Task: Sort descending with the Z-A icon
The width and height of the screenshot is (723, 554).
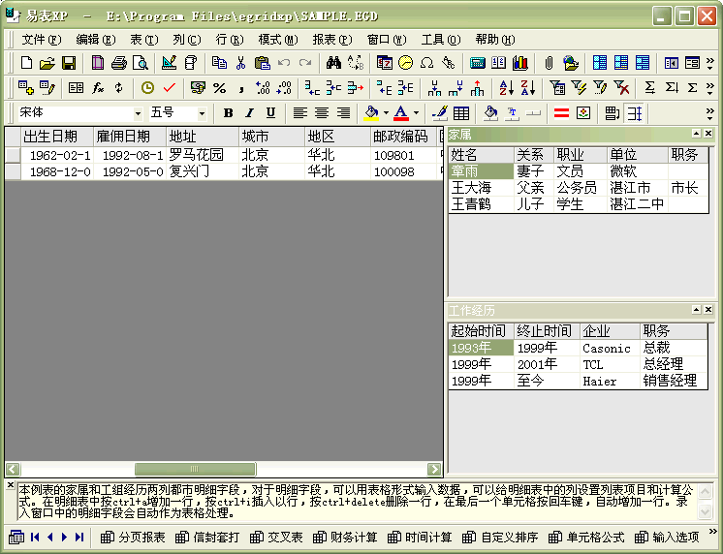Action: coord(528,87)
